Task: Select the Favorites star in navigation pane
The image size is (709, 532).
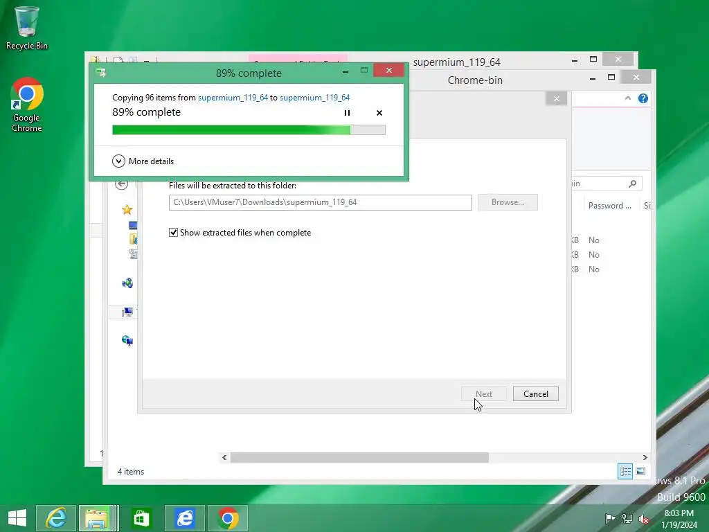Action: click(127, 209)
